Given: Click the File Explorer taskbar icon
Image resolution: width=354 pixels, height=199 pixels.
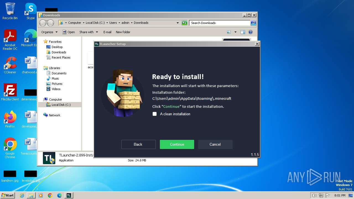Looking at the screenshot, I should point(31,195).
